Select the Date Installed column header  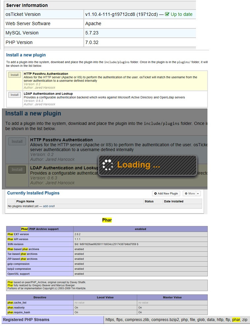(173, 201)
